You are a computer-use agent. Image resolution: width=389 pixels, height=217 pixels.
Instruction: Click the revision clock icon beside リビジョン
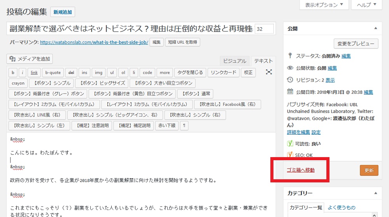coord(290,80)
